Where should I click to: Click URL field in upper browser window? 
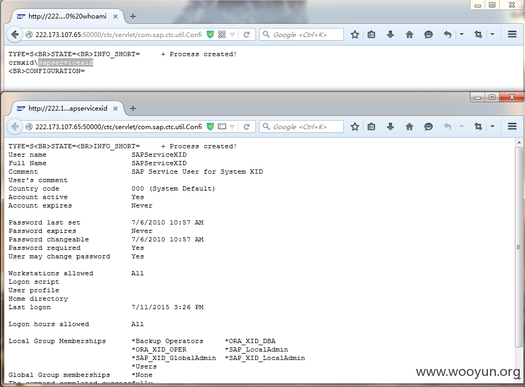pyautogui.click(x=119, y=34)
